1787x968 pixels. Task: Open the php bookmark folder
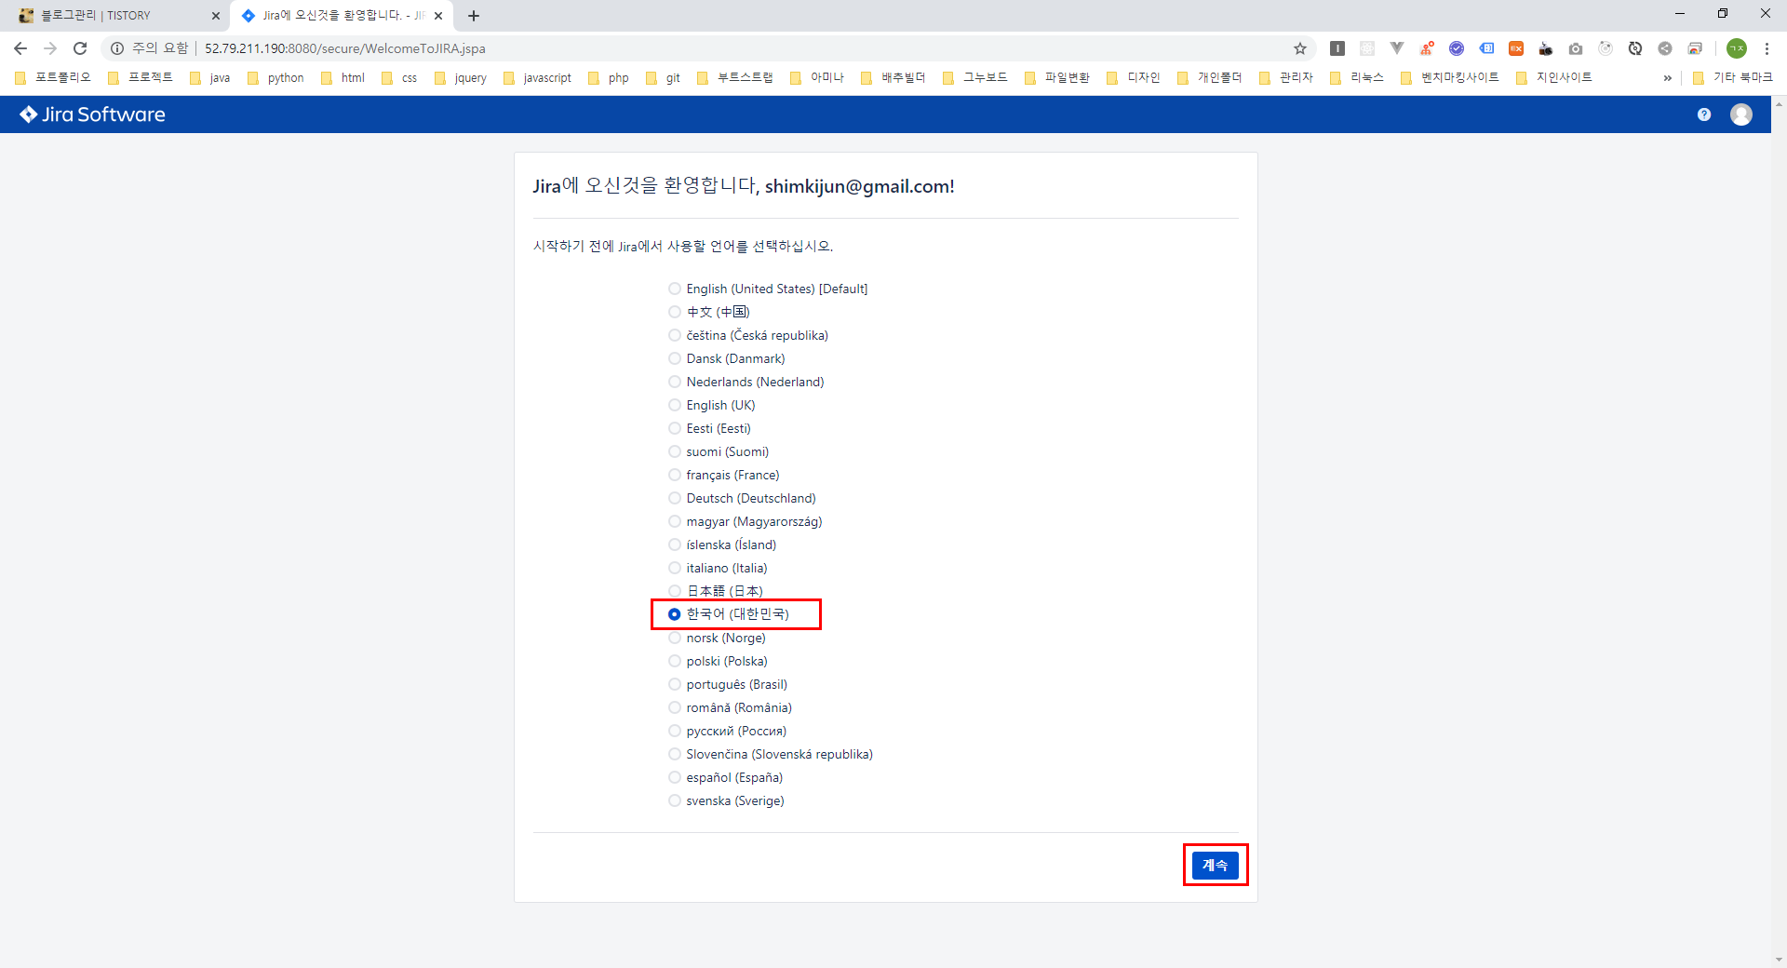(610, 78)
